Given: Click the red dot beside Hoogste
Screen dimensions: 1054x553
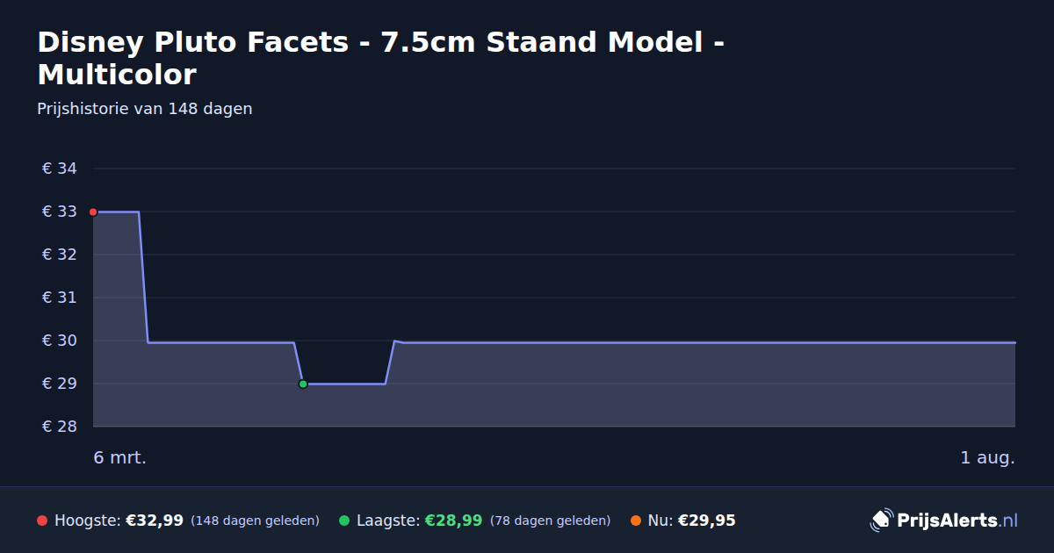Looking at the screenshot, I should 42,521.
